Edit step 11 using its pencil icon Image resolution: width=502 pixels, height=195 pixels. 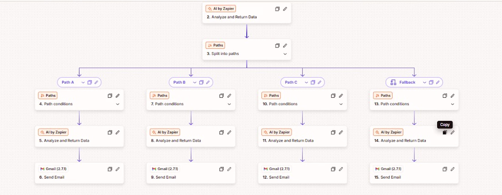341,132
